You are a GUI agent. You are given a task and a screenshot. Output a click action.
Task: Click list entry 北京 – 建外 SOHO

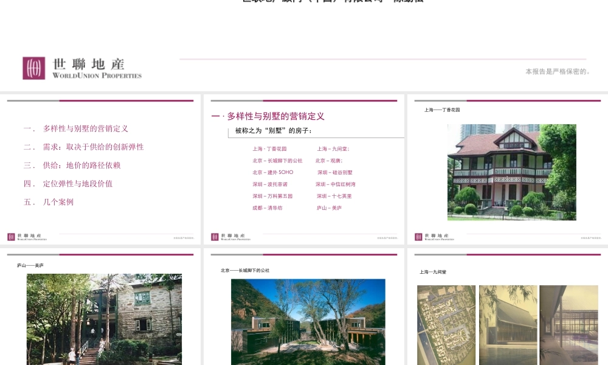coord(273,172)
